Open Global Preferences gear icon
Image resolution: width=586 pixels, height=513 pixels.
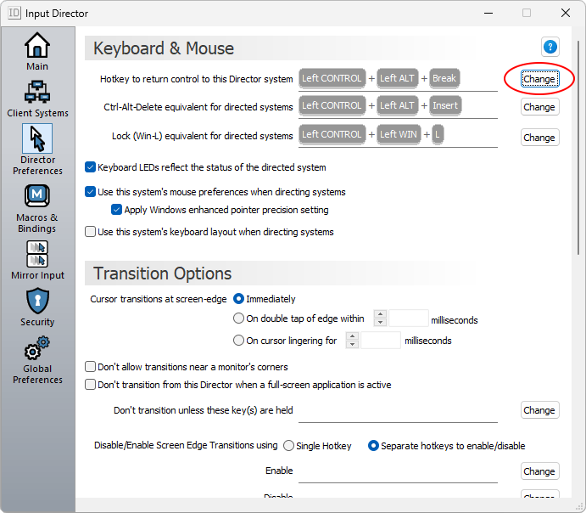coord(37,359)
